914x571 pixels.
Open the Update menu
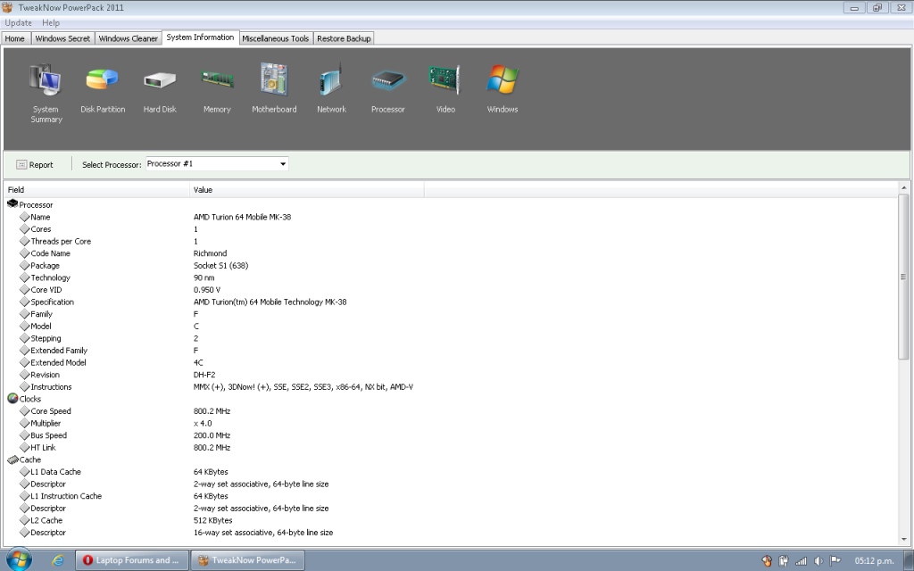pyautogui.click(x=18, y=22)
